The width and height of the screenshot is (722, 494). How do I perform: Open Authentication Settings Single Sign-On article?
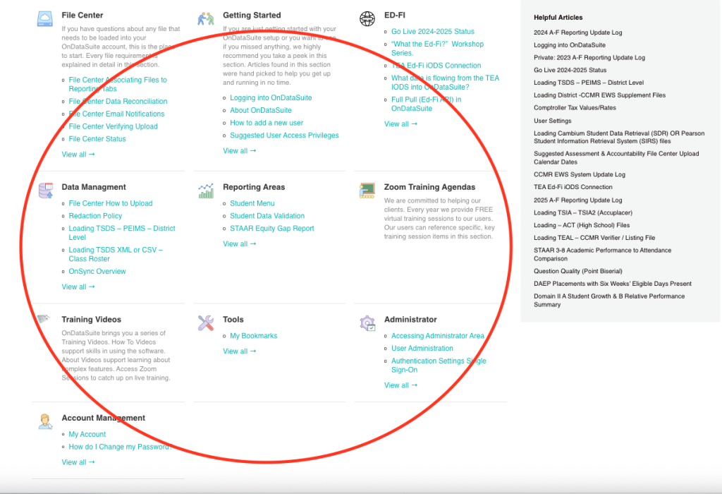click(x=439, y=366)
